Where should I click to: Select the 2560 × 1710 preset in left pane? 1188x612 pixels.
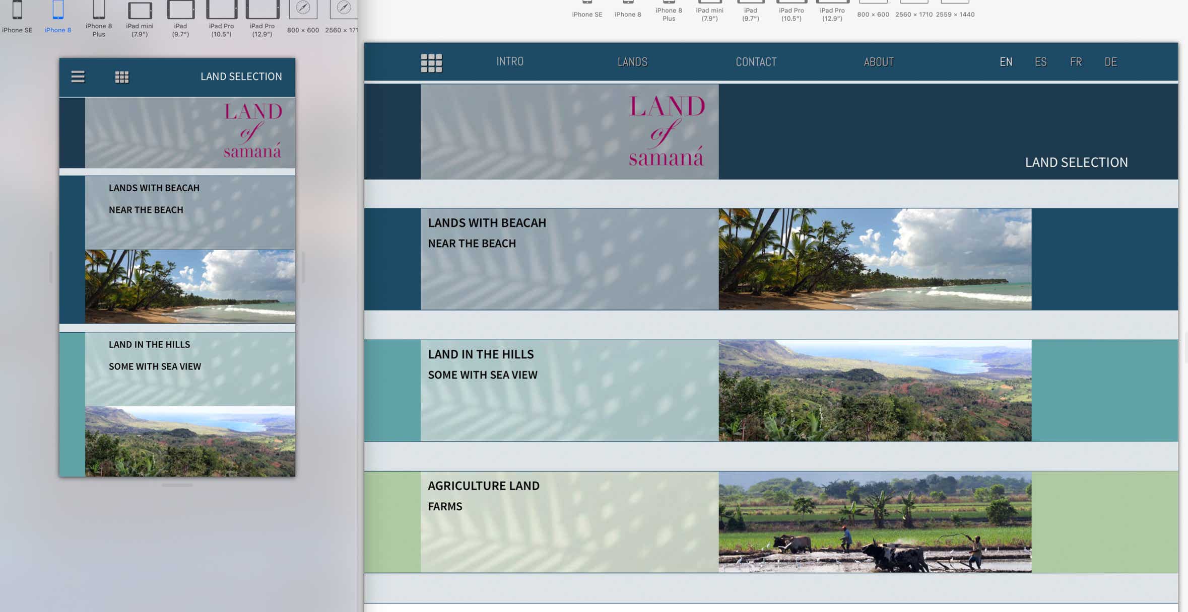pyautogui.click(x=342, y=17)
